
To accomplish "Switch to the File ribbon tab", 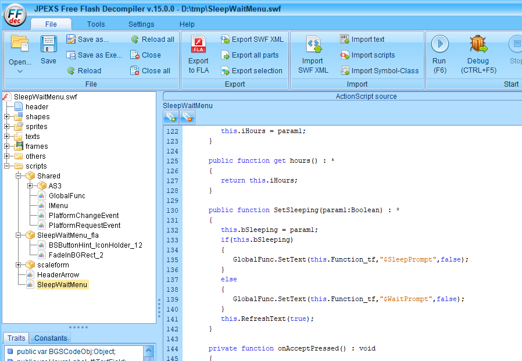I will tap(51, 24).
